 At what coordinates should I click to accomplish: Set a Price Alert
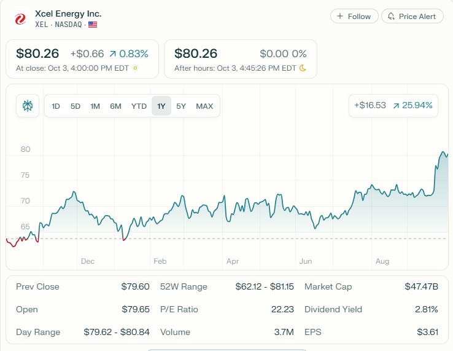(x=412, y=17)
